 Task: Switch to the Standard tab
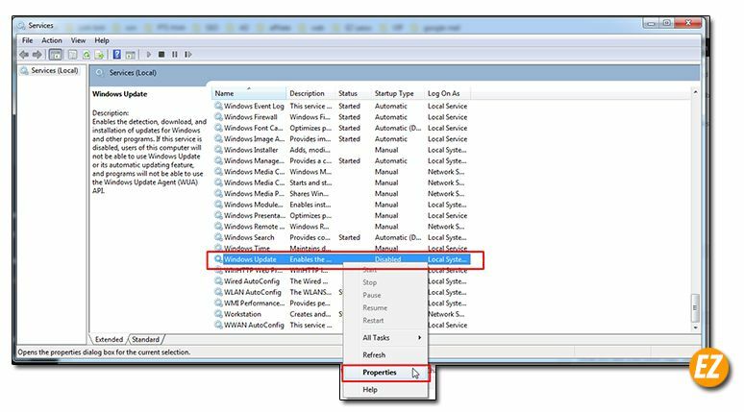[146, 339]
